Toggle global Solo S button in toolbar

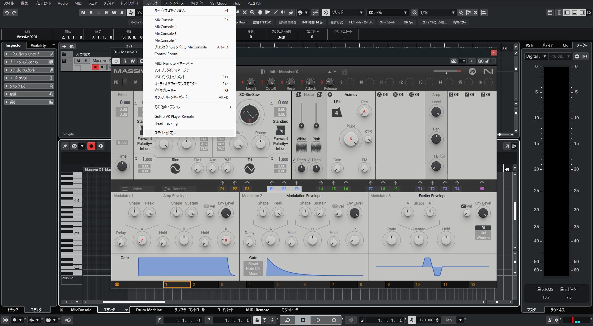coord(91,13)
